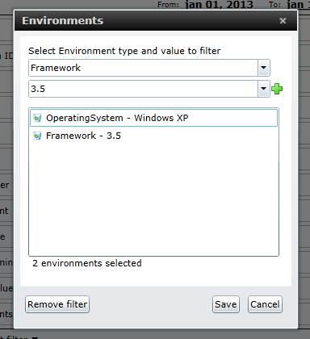The image size is (310, 339).
Task: Open the partially hidden filter dropdown arrow
Action: tap(35, 337)
